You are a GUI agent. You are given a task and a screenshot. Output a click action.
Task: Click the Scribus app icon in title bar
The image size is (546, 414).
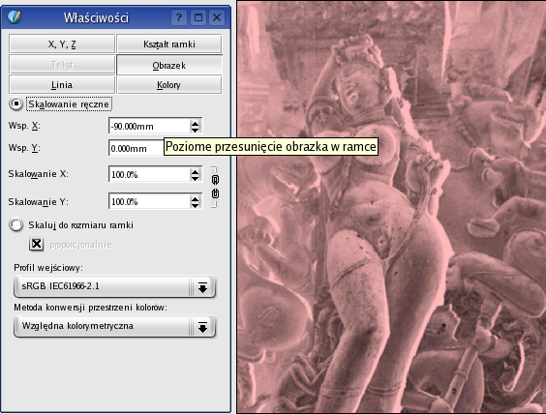click(x=15, y=16)
